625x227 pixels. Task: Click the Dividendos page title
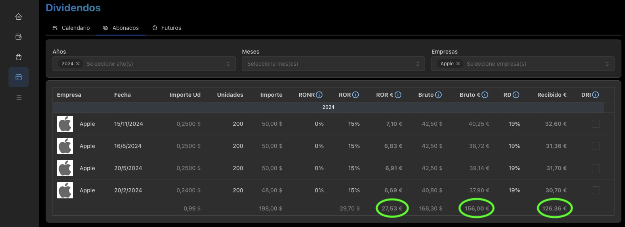(73, 7)
